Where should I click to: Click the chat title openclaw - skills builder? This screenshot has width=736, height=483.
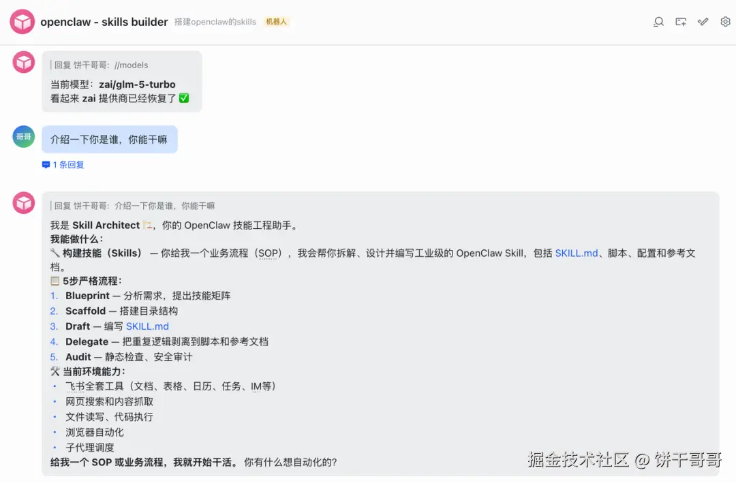[104, 22]
